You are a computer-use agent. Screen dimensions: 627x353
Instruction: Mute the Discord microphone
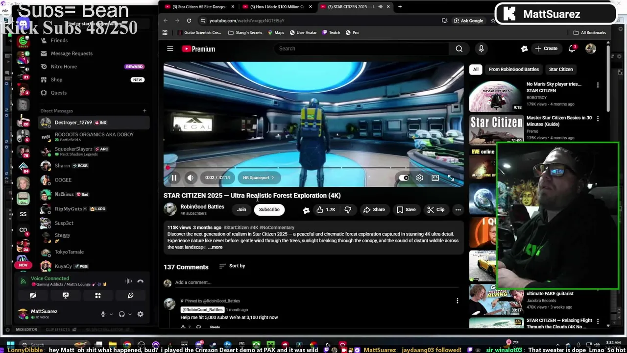[x=103, y=314]
